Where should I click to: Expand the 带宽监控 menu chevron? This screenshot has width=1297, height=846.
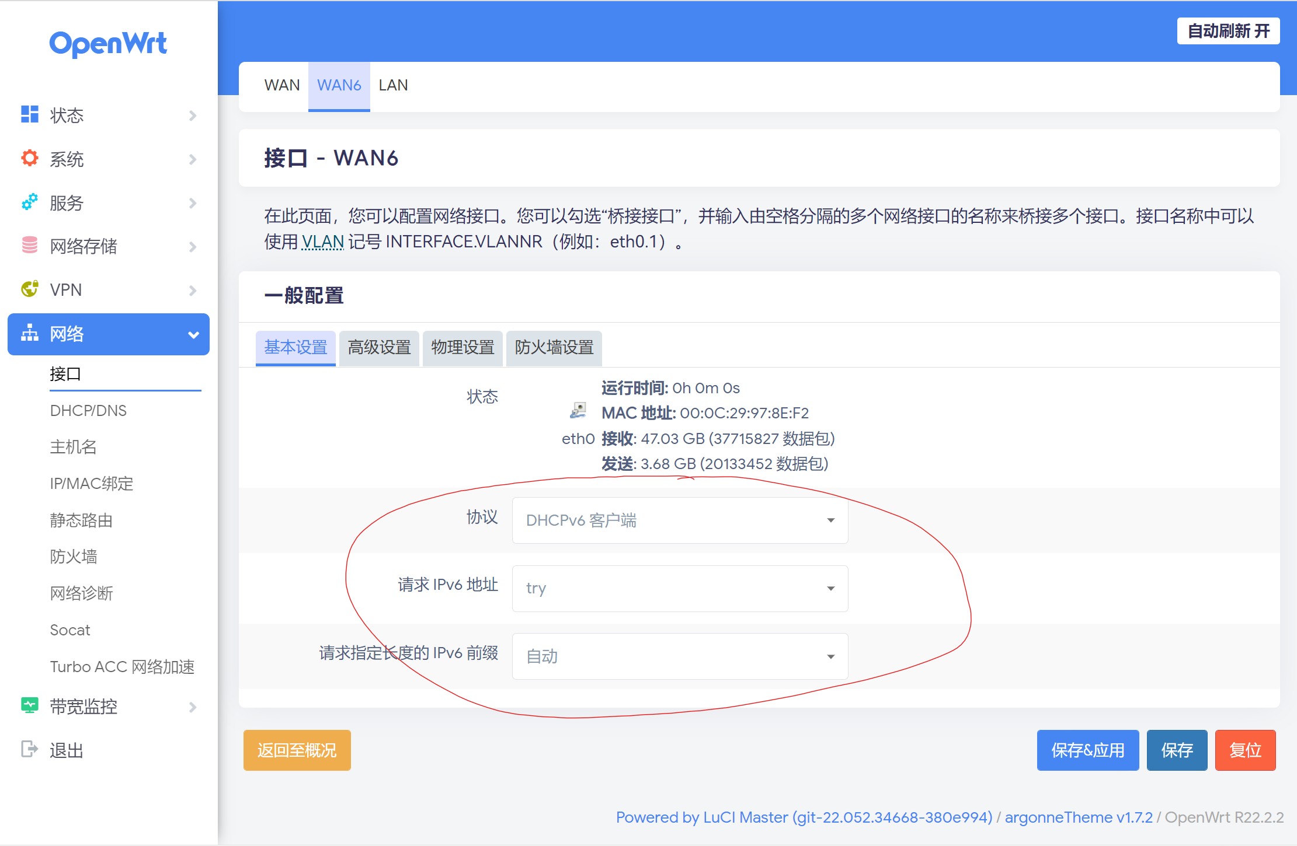point(193,707)
